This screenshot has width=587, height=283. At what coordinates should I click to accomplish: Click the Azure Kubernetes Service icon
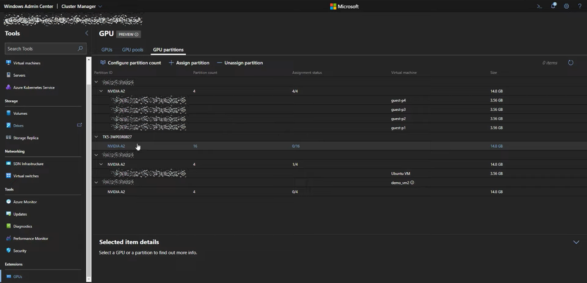9,87
